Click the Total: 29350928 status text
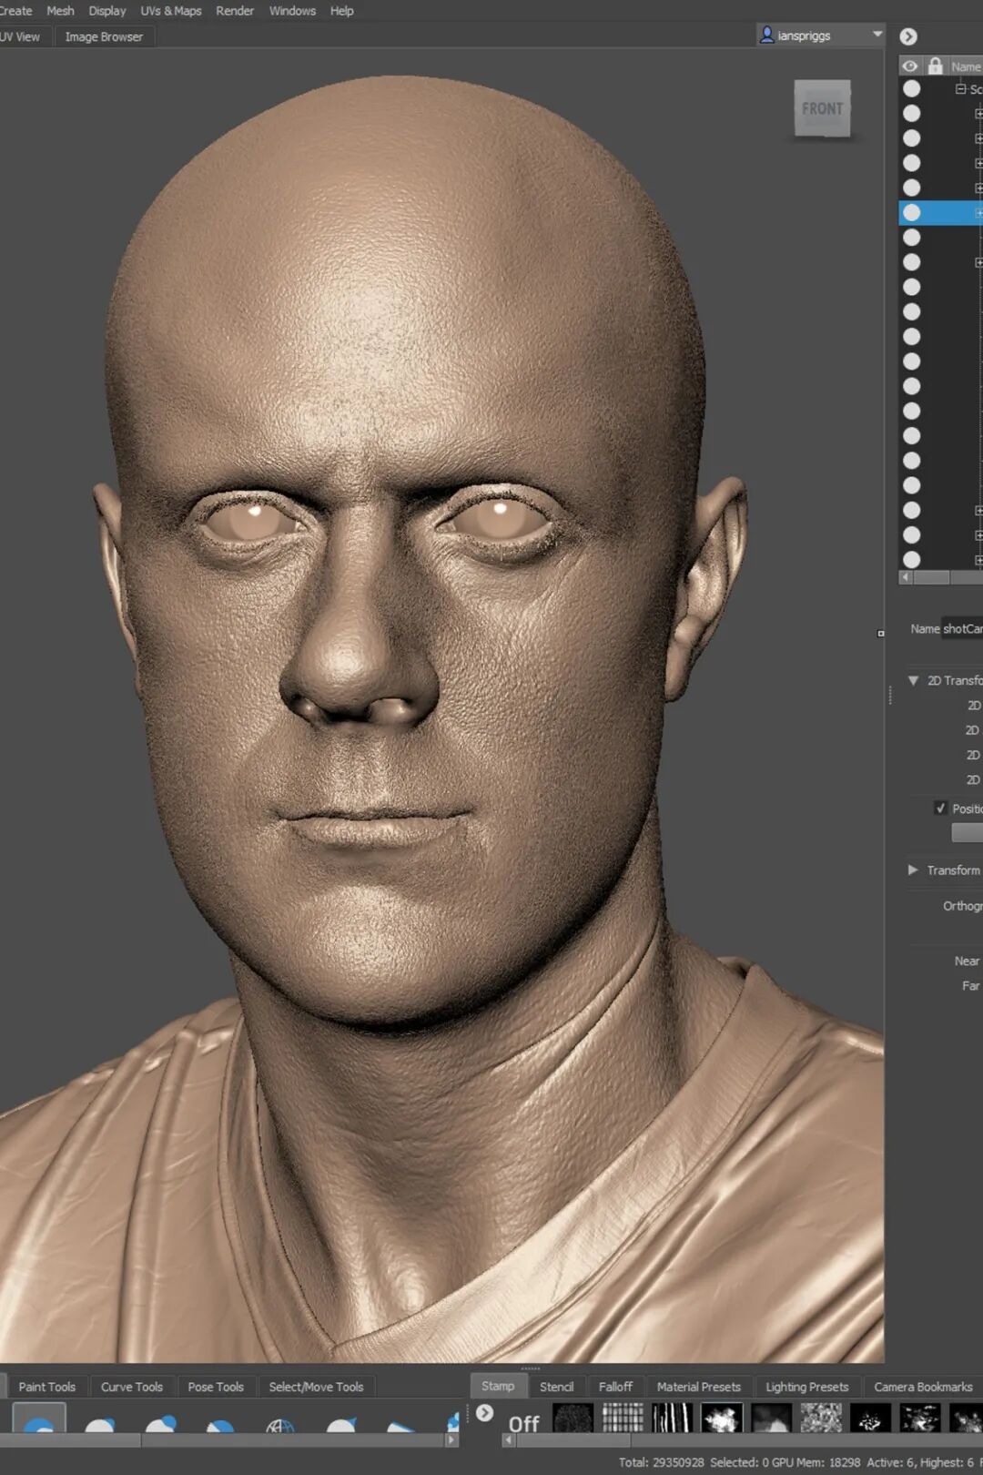Viewport: 983px width, 1475px height. (661, 1462)
